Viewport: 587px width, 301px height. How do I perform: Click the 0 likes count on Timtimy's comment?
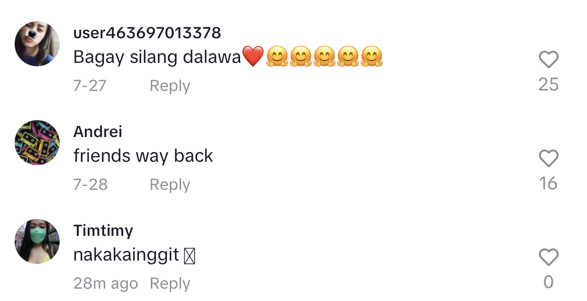tap(548, 282)
